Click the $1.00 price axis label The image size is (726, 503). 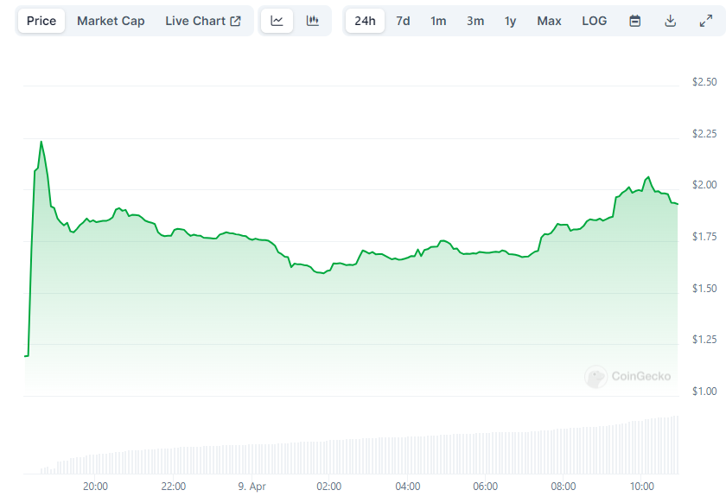pos(704,392)
